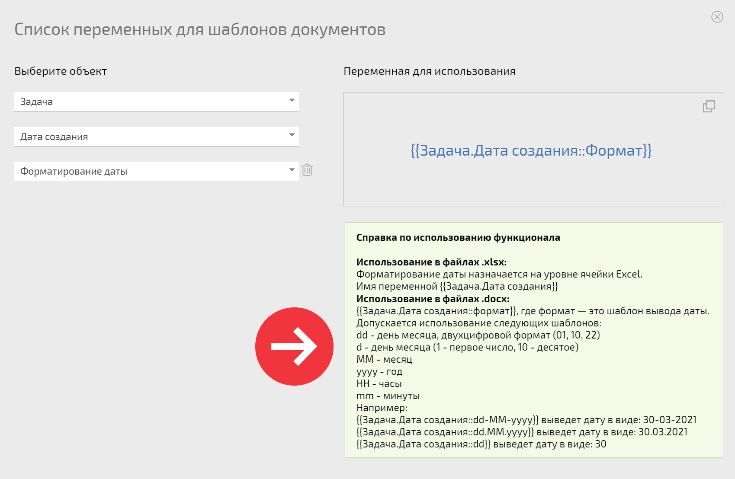Viewport: 735px width, 479px height.
Task: Click the line MM - месяц
Action: [384, 359]
